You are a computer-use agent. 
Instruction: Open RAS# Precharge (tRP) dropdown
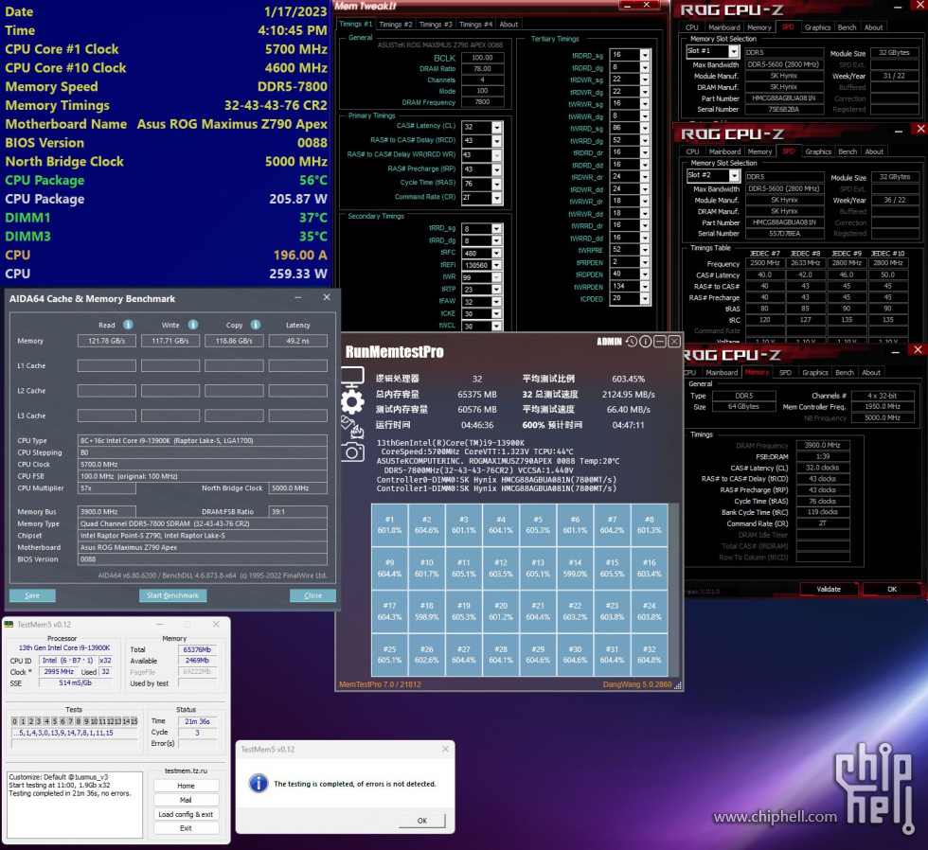tap(496, 169)
